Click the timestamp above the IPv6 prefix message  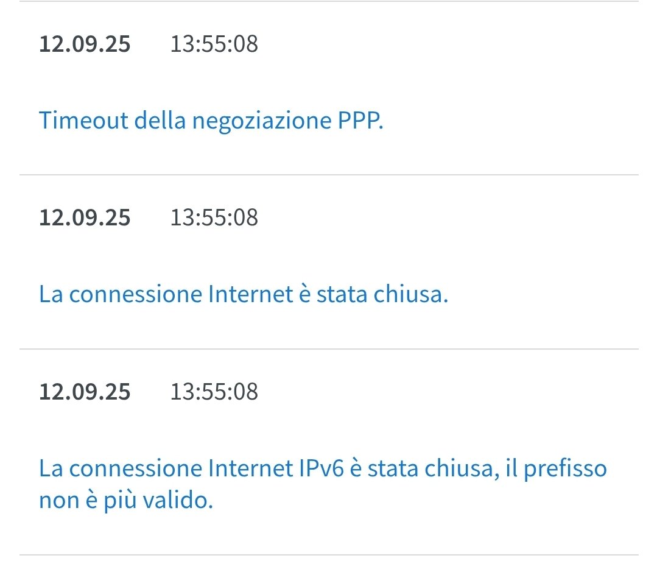click(x=214, y=392)
